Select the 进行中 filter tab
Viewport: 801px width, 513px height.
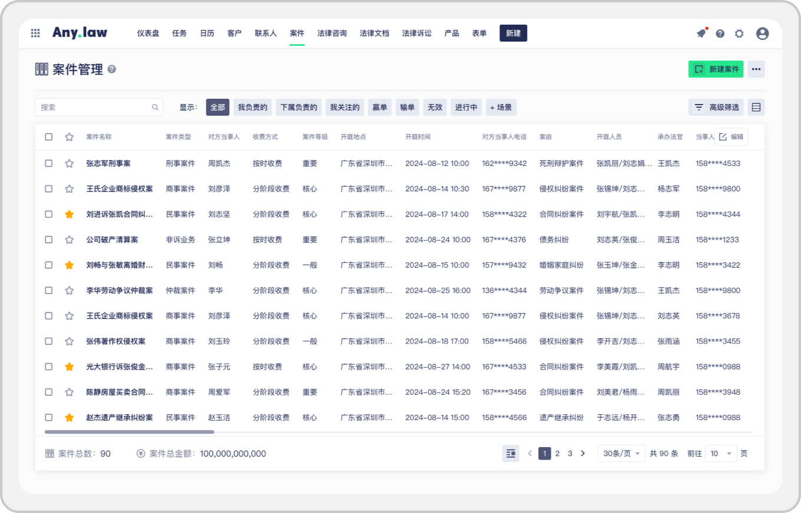466,108
